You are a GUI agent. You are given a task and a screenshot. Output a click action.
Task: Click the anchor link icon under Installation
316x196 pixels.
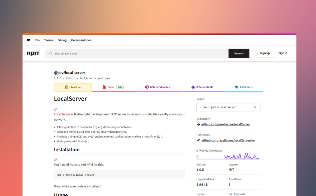coord(55,160)
